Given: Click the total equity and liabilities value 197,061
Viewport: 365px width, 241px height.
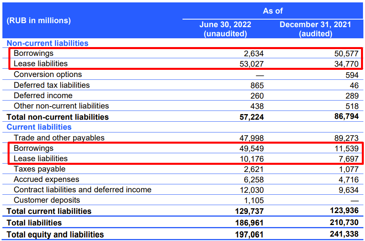Looking at the screenshot, I should click(x=249, y=235).
